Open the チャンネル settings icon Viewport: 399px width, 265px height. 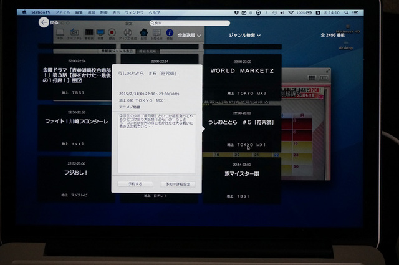click(x=74, y=34)
